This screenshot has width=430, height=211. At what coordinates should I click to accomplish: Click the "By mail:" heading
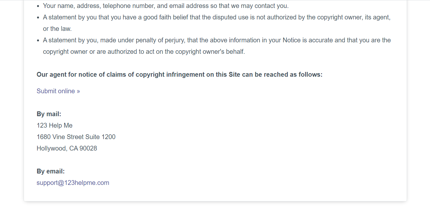tap(49, 114)
